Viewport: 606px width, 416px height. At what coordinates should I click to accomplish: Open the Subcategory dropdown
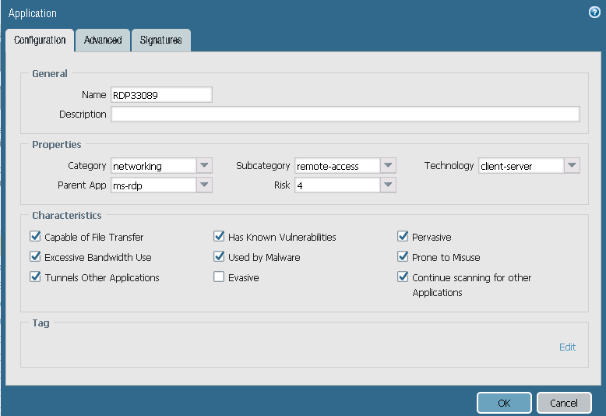tap(388, 166)
